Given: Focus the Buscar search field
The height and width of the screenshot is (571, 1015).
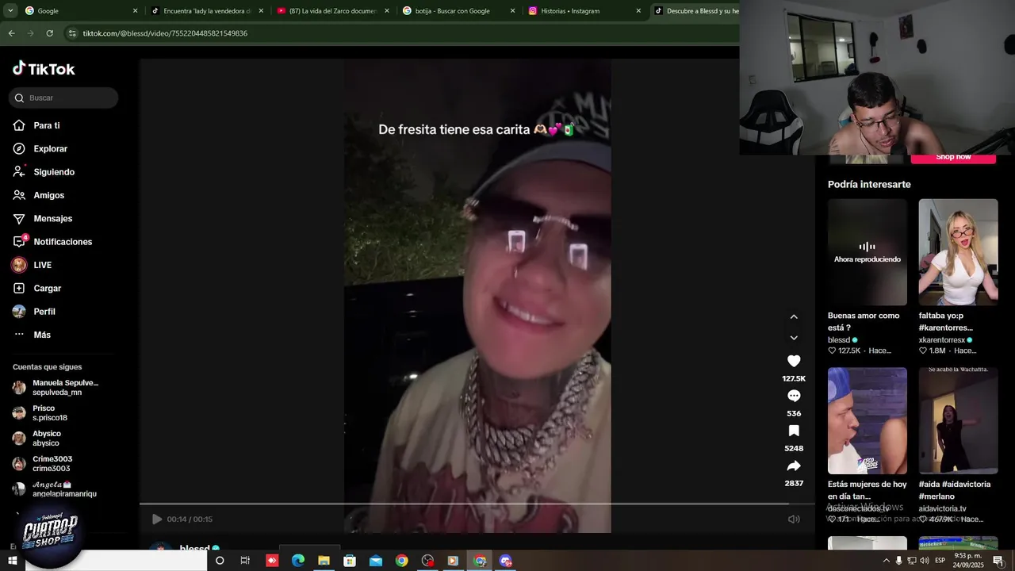Looking at the screenshot, I should (63, 98).
